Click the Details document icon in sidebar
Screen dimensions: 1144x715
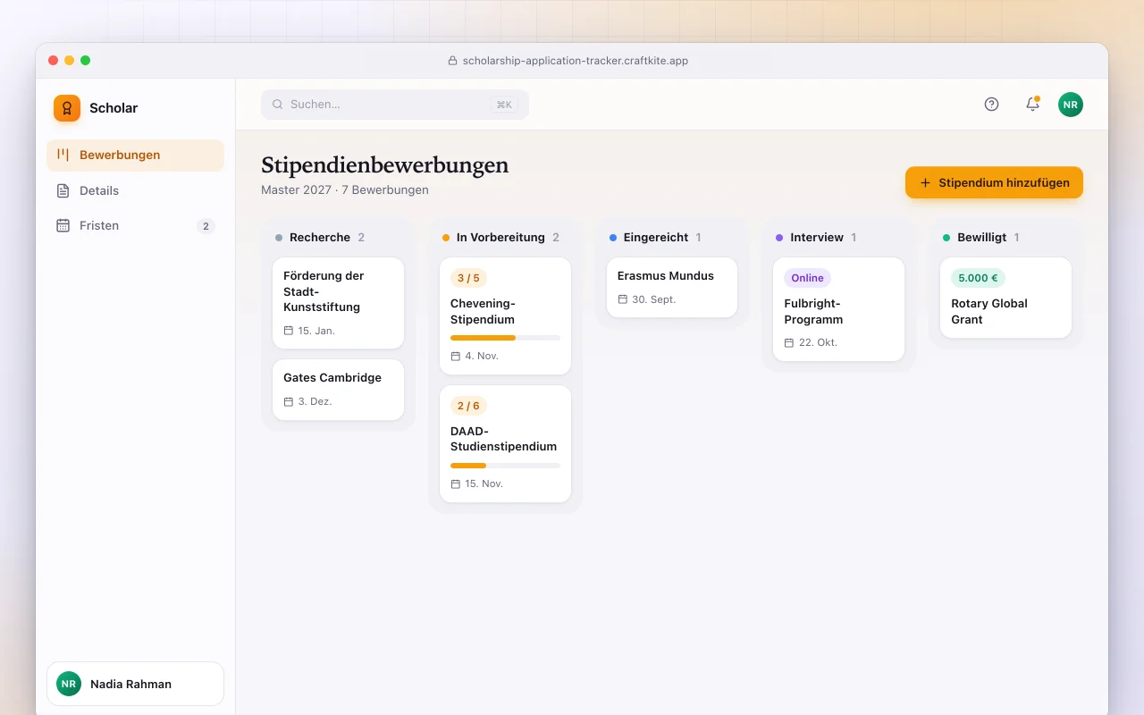[63, 190]
